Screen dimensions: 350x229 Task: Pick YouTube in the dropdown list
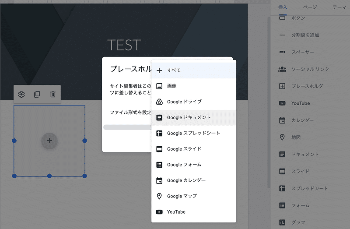click(193, 212)
